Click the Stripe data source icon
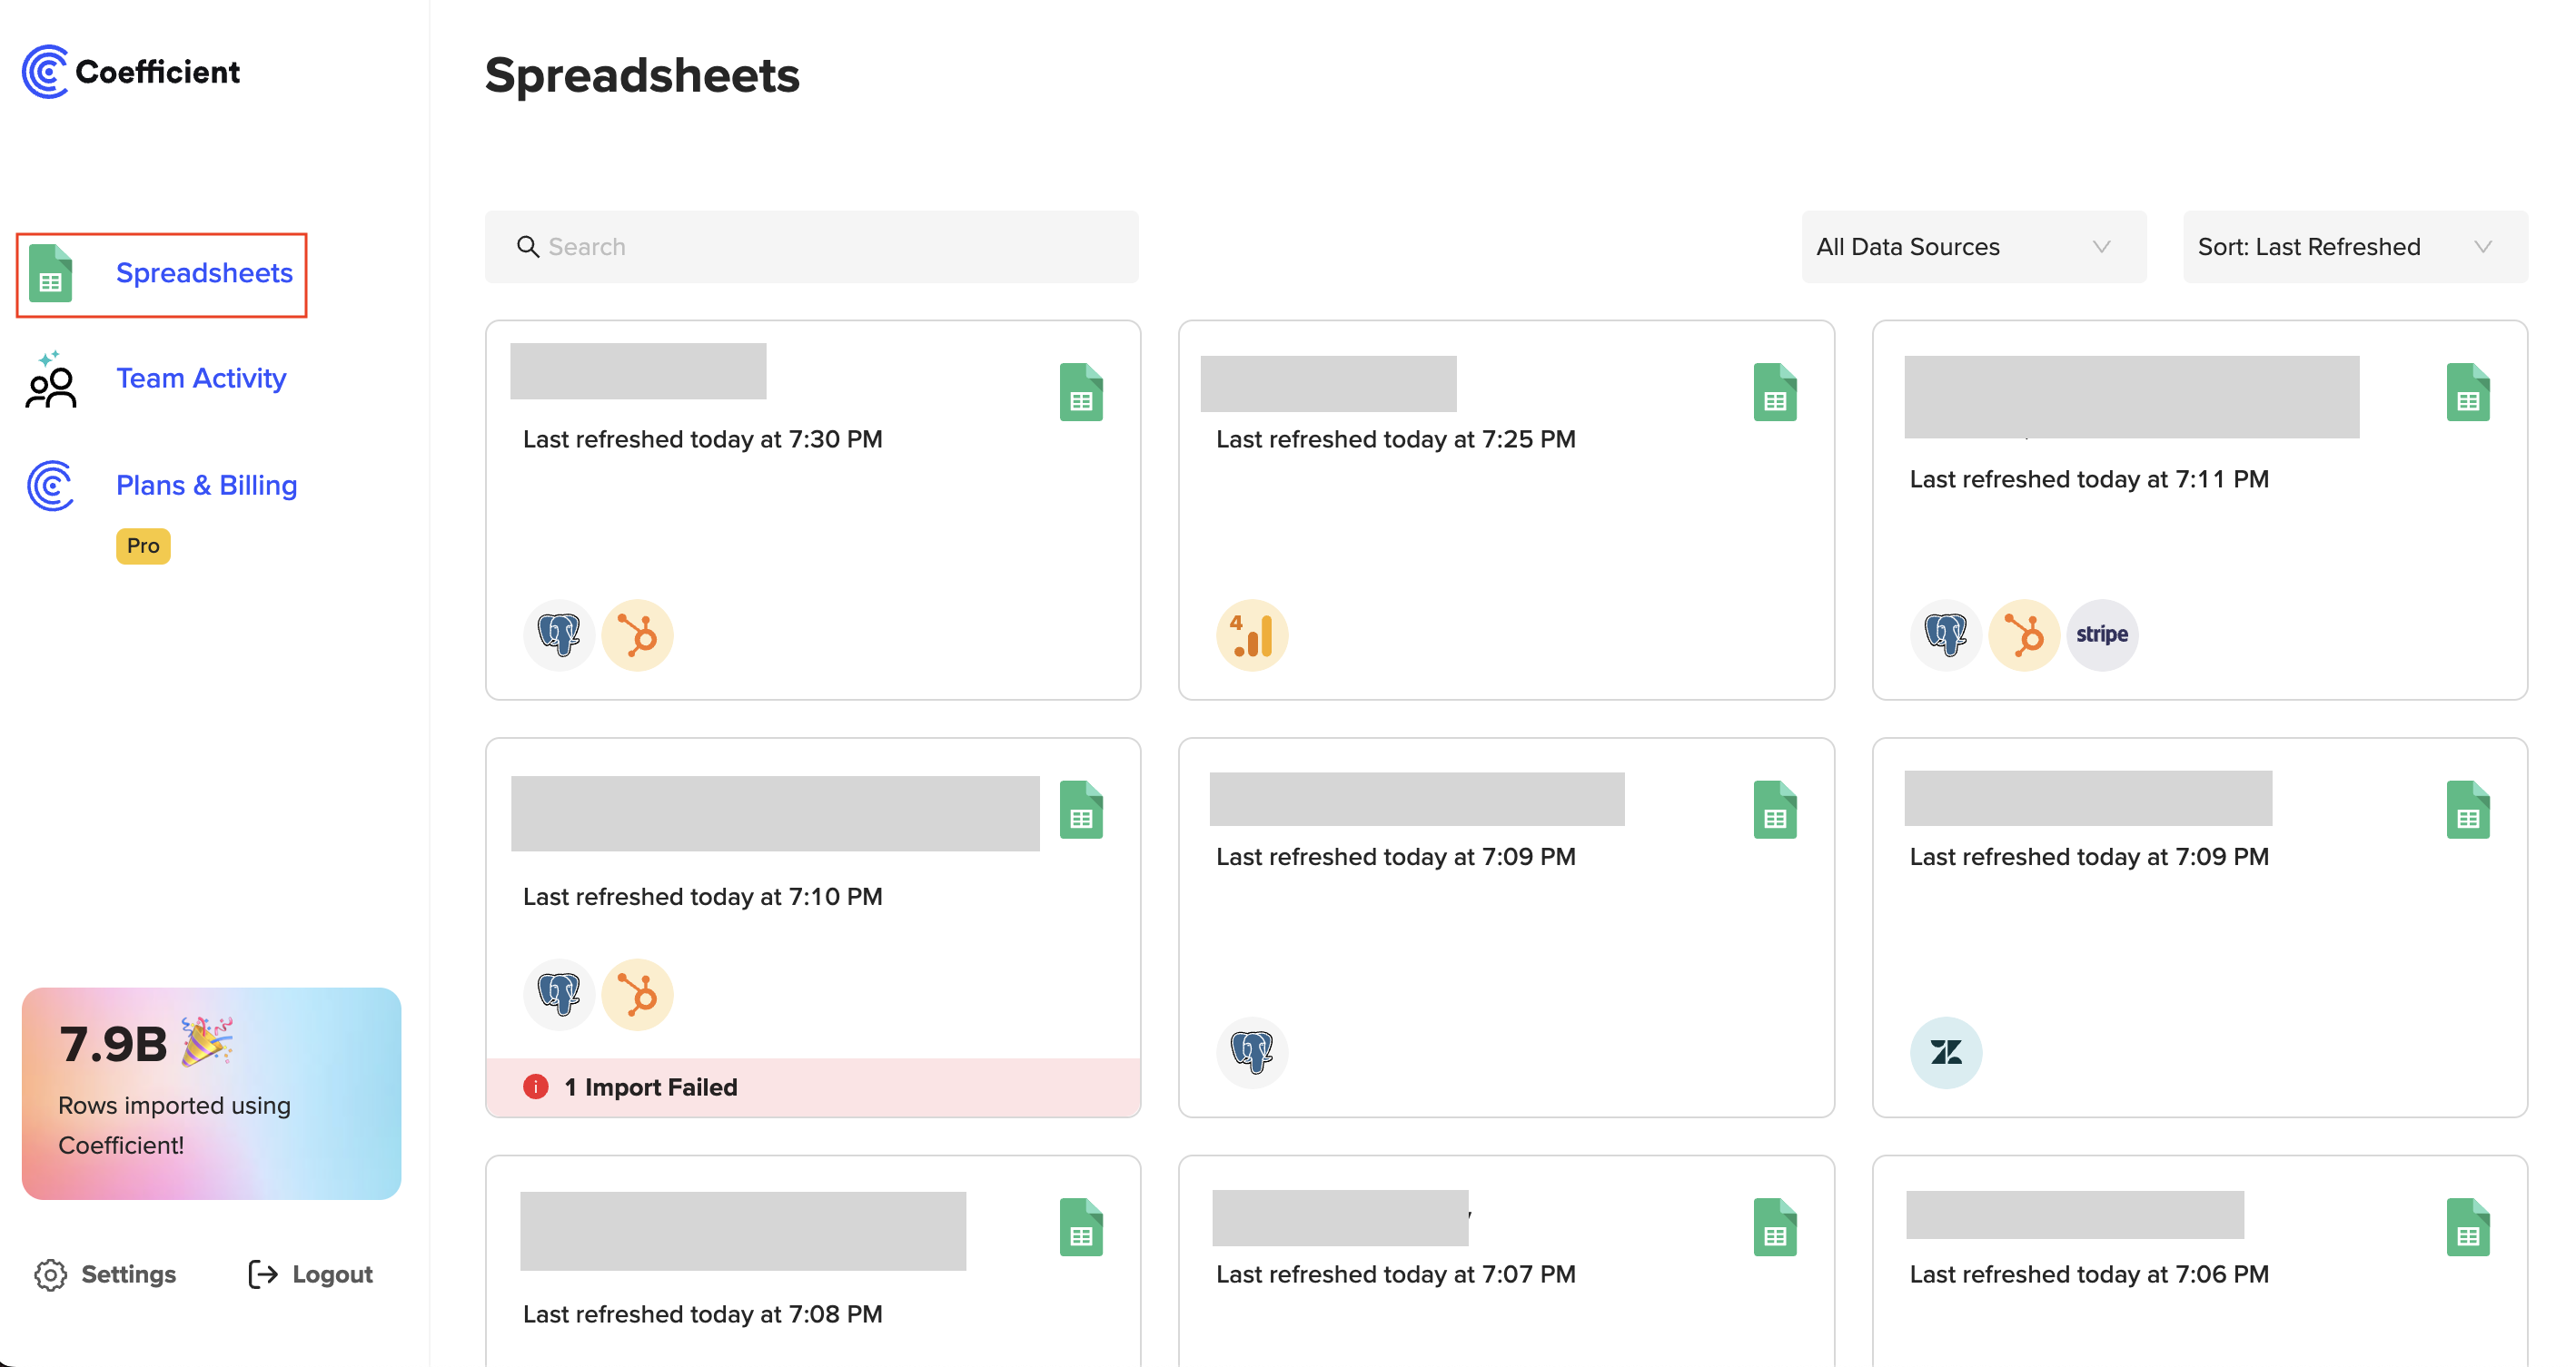2576x1367 pixels. point(2101,634)
